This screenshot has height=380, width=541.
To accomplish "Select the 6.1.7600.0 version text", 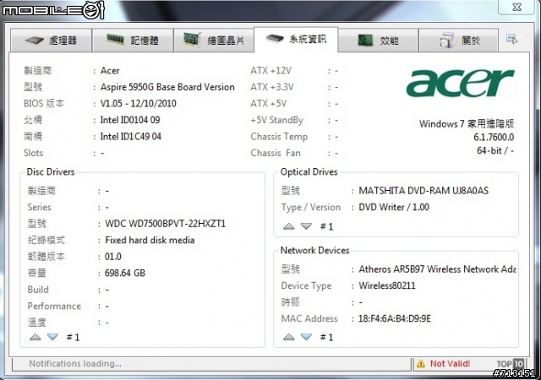I will [494, 138].
